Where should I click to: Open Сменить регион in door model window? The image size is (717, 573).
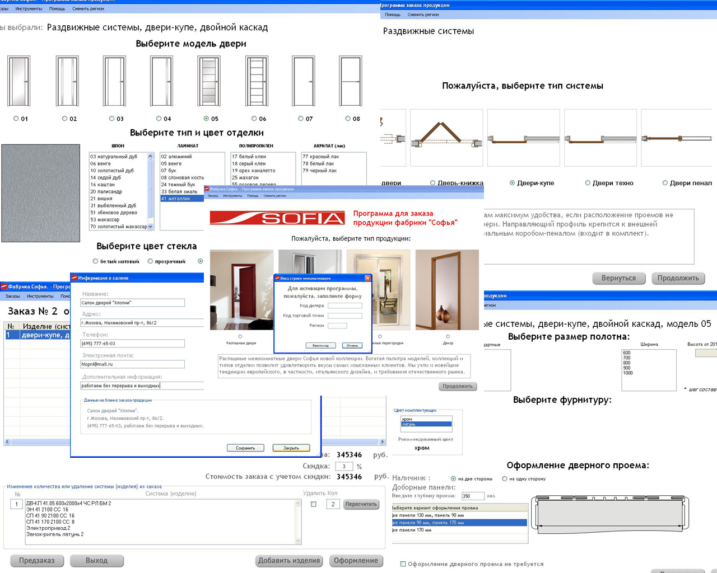point(89,9)
